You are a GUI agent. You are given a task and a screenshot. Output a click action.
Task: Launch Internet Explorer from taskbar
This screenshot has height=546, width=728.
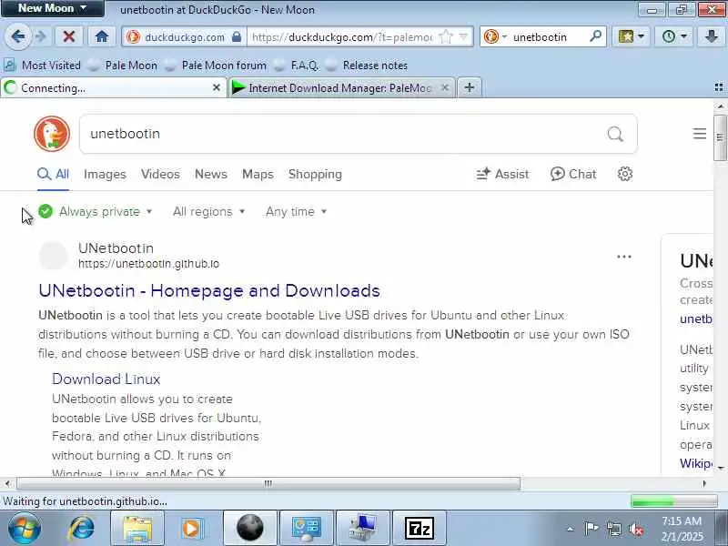pyautogui.click(x=82, y=529)
